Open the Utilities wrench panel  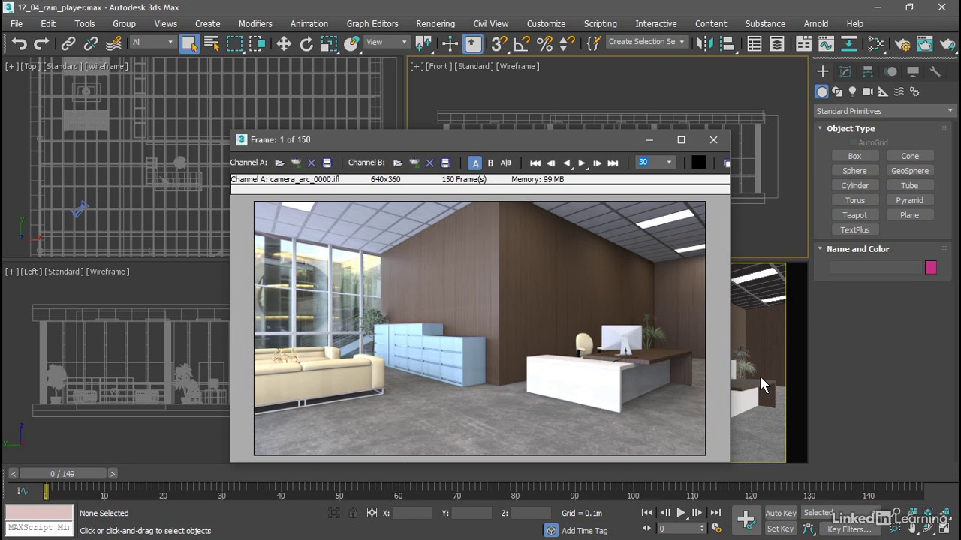click(x=935, y=71)
